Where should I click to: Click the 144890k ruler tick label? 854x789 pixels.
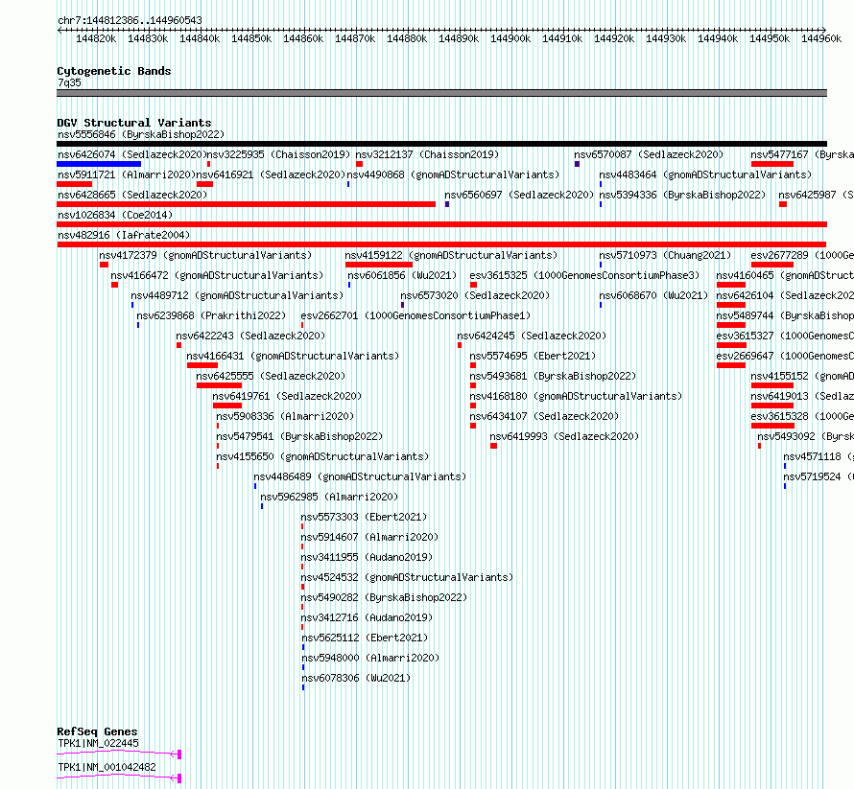[459, 38]
